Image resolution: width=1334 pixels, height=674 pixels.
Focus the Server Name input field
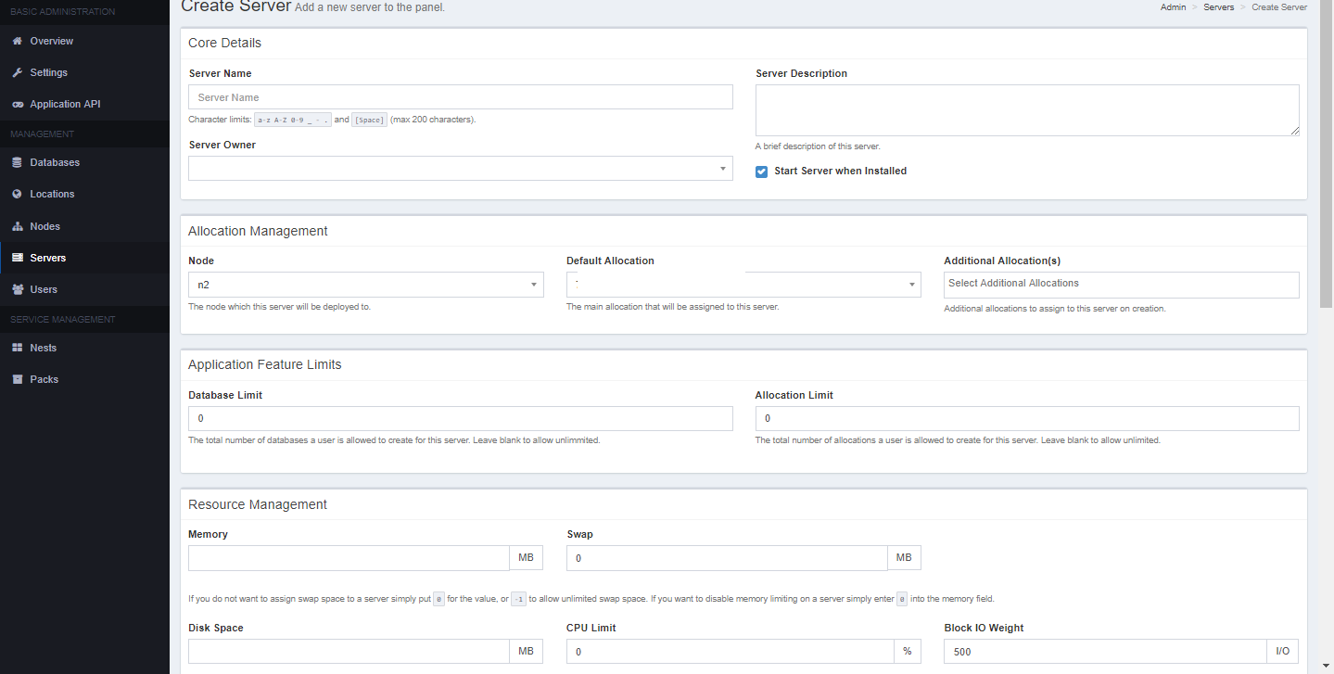[460, 97]
